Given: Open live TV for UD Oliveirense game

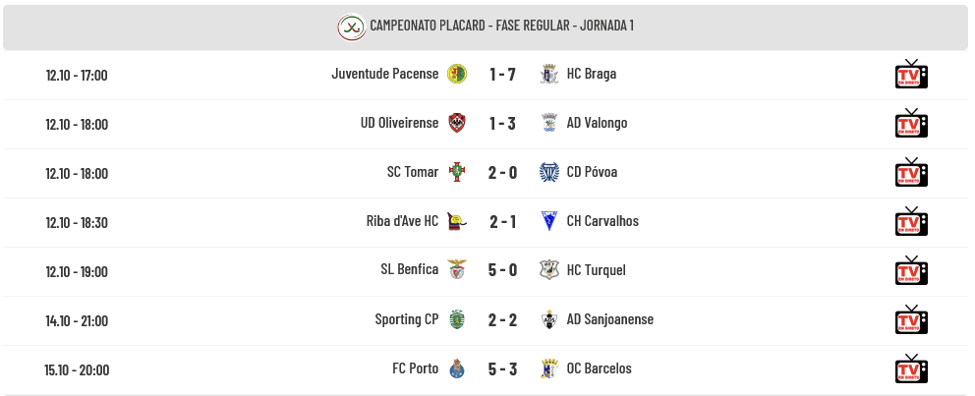Looking at the screenshot, I should pos(911,124).
